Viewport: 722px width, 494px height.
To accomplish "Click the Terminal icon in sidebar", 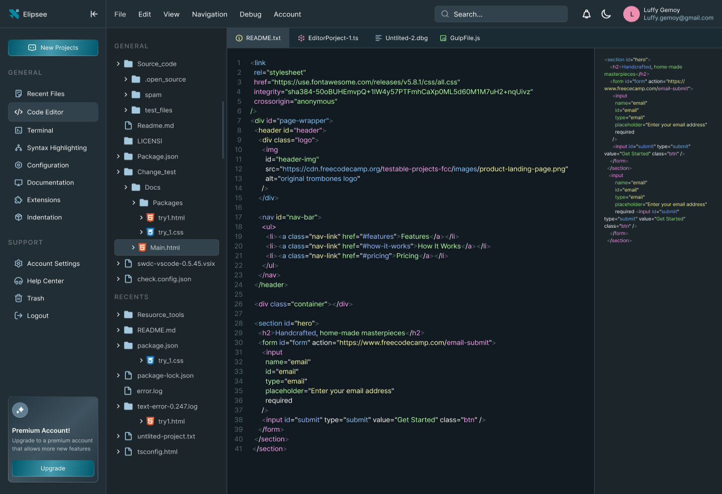I will 19,130.
